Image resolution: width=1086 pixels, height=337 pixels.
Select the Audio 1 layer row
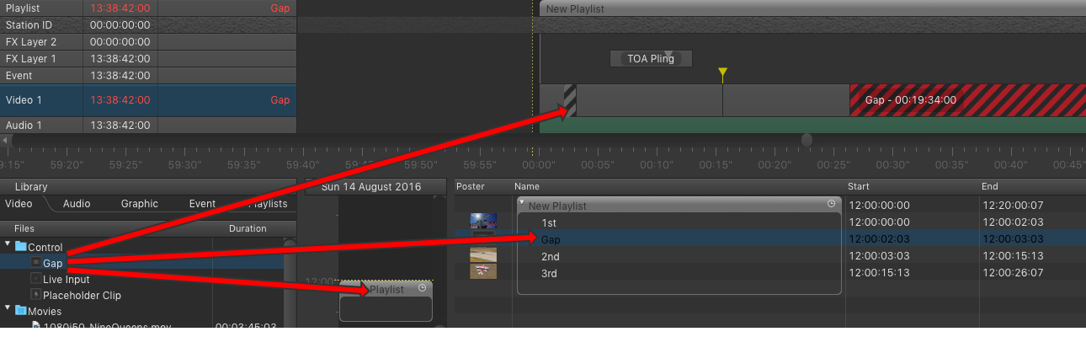click(x=148, y=126)
